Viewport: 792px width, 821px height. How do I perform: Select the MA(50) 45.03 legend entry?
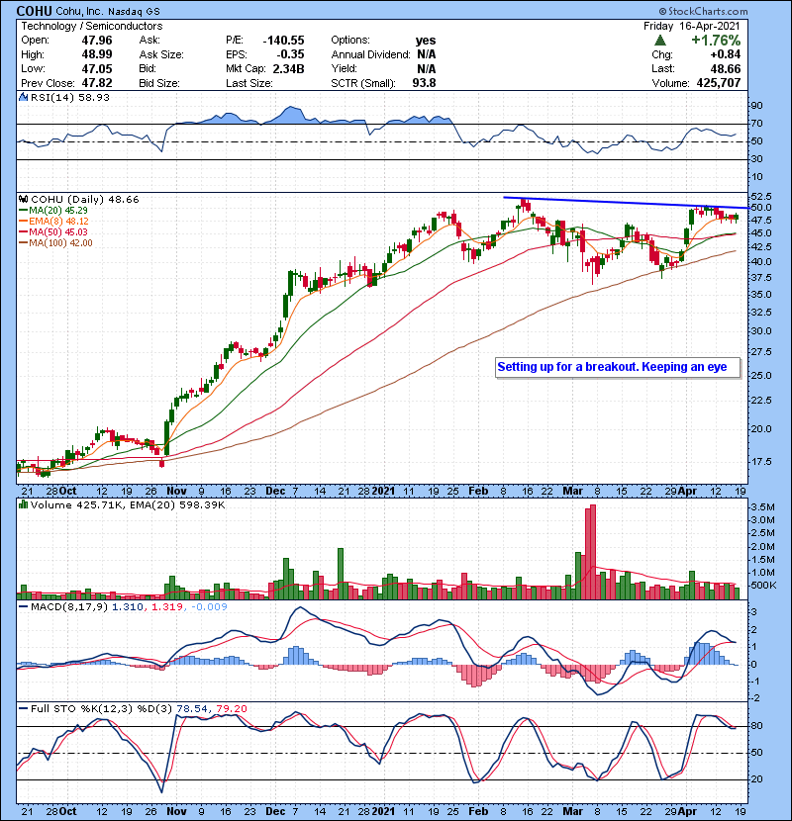coord(54,231)
